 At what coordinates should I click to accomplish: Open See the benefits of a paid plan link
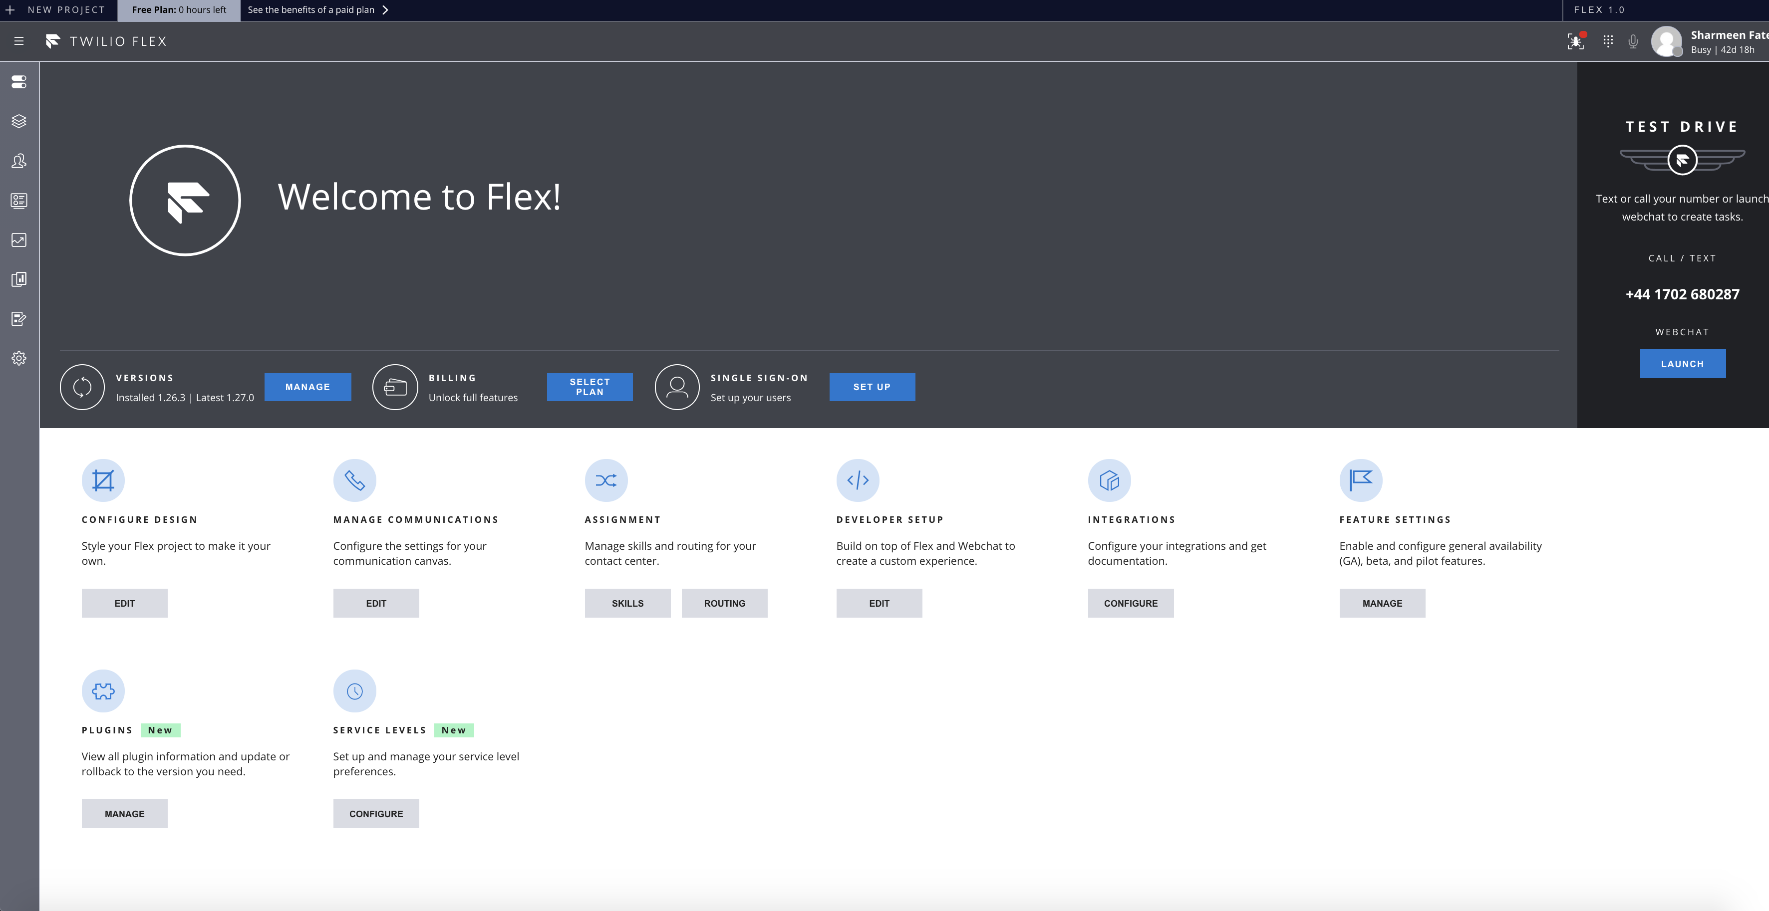pos(311,10)
